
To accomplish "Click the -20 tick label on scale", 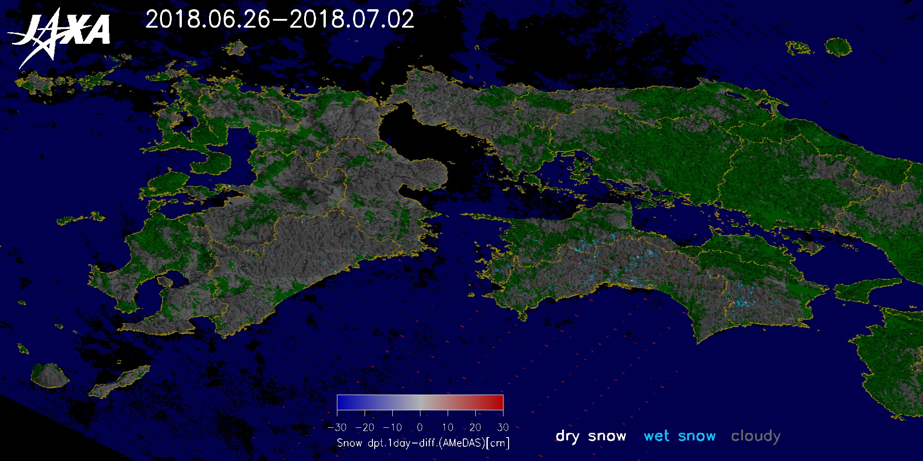I will click(x=365, y=427).
